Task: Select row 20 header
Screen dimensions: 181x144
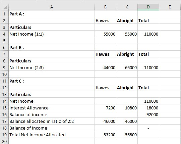Action: (x=4, y=141)
